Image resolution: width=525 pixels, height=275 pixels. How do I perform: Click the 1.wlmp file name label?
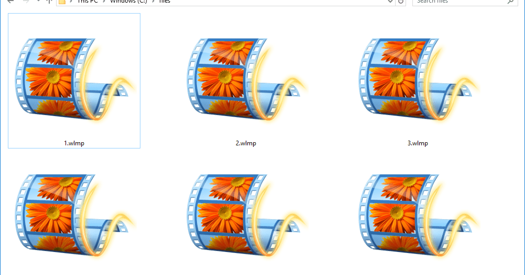coord(74,143)
